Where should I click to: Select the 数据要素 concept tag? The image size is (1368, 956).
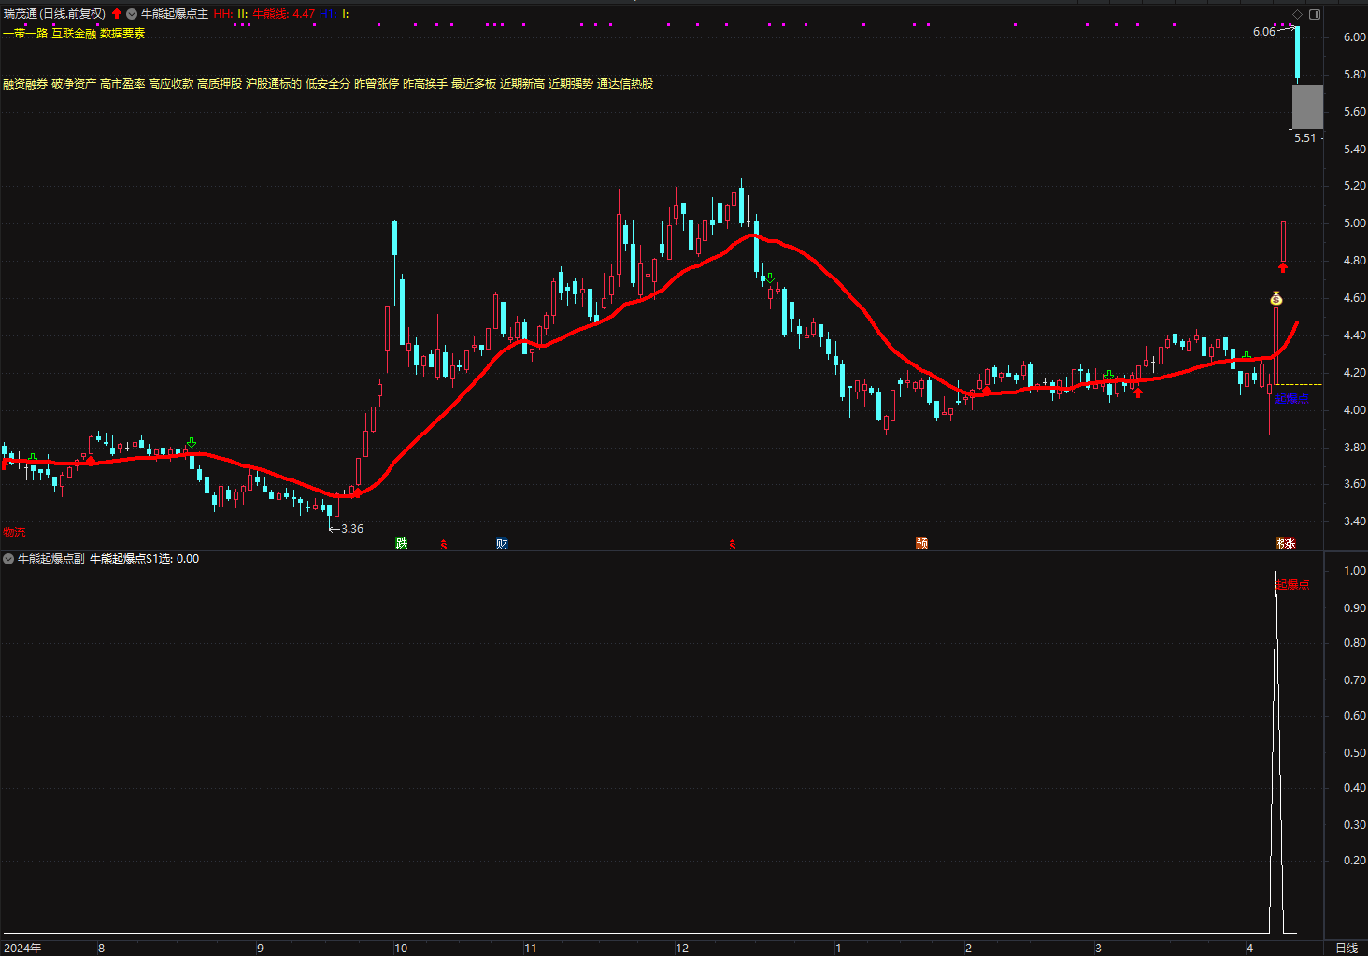point(122,34)
